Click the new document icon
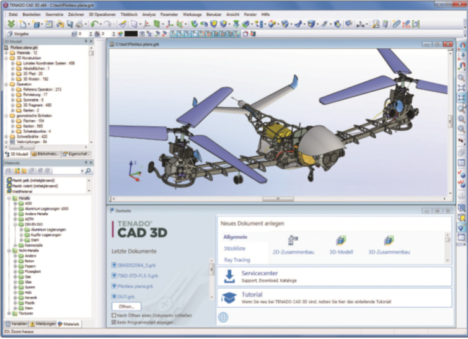Viewport: 468px width, 339px height. pyautogui.click(x=22, y=24)
